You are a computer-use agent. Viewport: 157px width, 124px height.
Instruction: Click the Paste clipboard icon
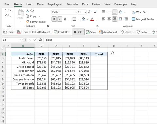21,12
